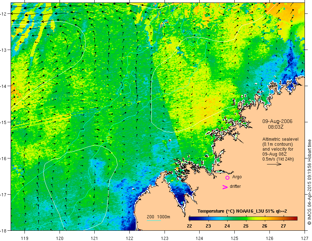Click the '200 1000m' bathymetry label
The width and height of the screenshot is (312, 241).
coord(158,217)
